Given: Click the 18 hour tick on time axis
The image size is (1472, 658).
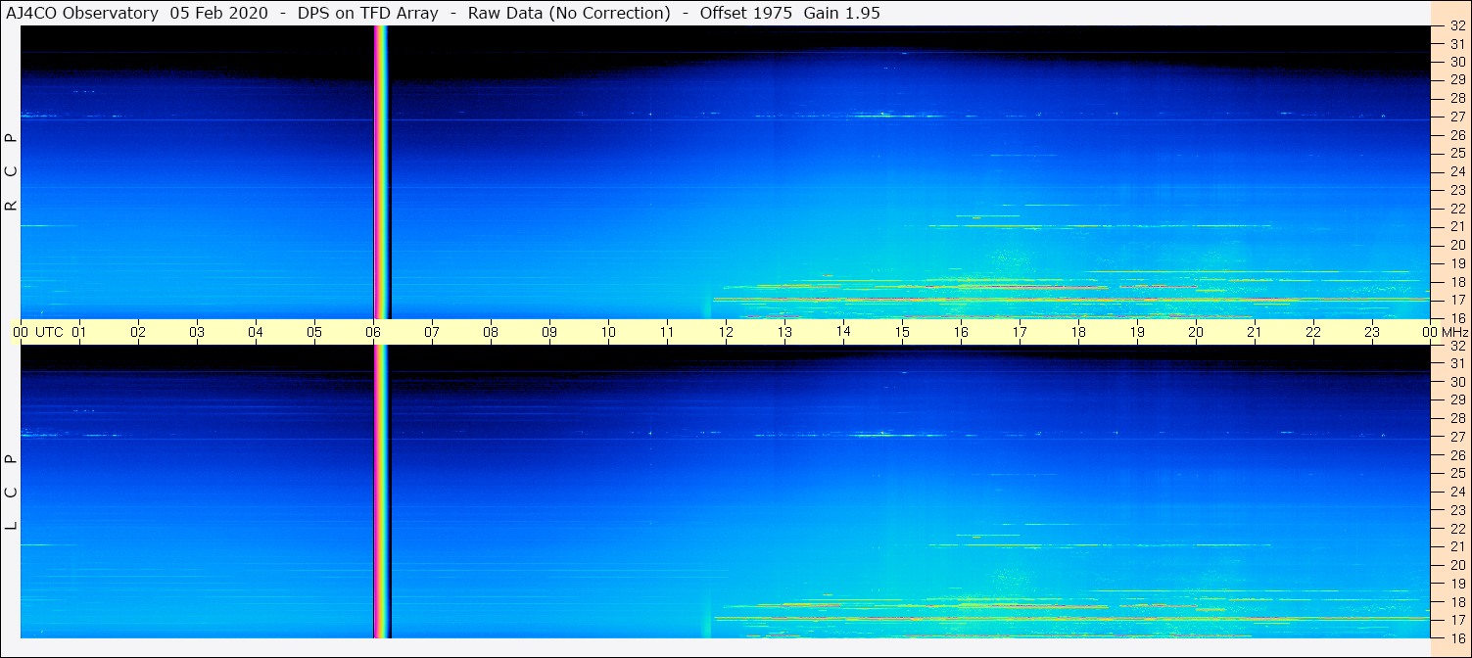Looking at the screenshot, I should pos(1078,332).
